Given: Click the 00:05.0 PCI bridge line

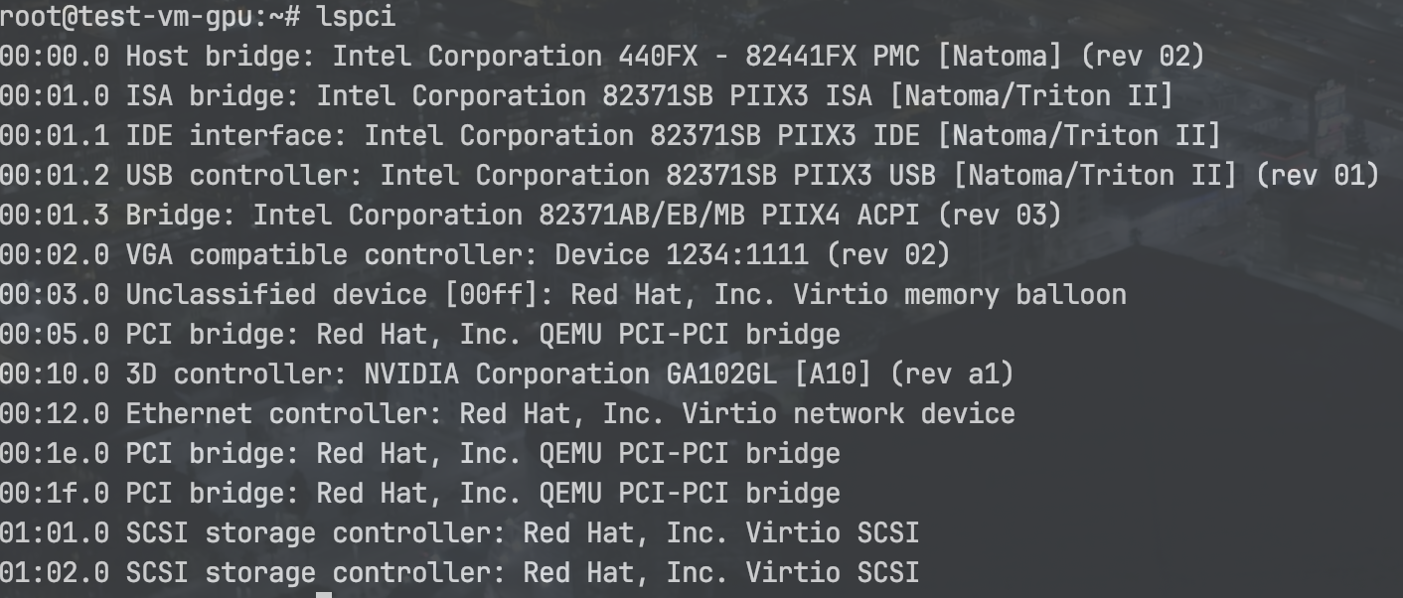Looking at the screenshot, I should click(419, 334).
